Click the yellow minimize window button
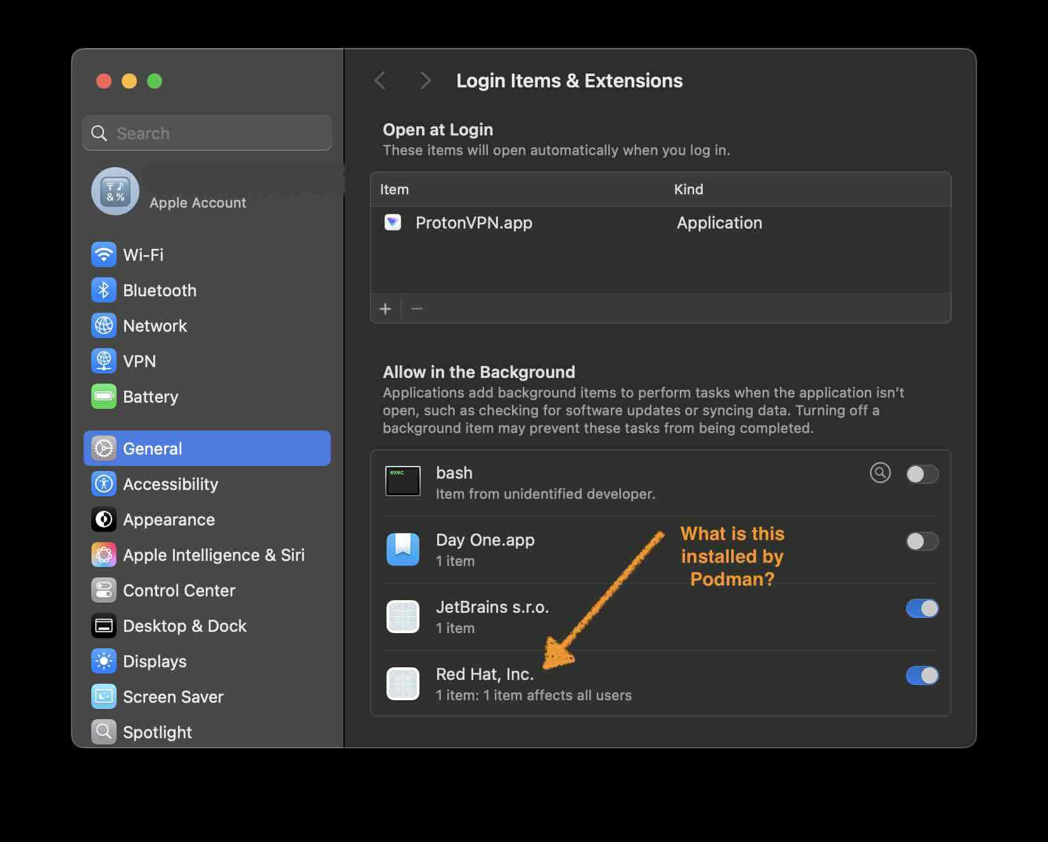1048x842 pixels. pyautogui.click(x=129, y=81)
